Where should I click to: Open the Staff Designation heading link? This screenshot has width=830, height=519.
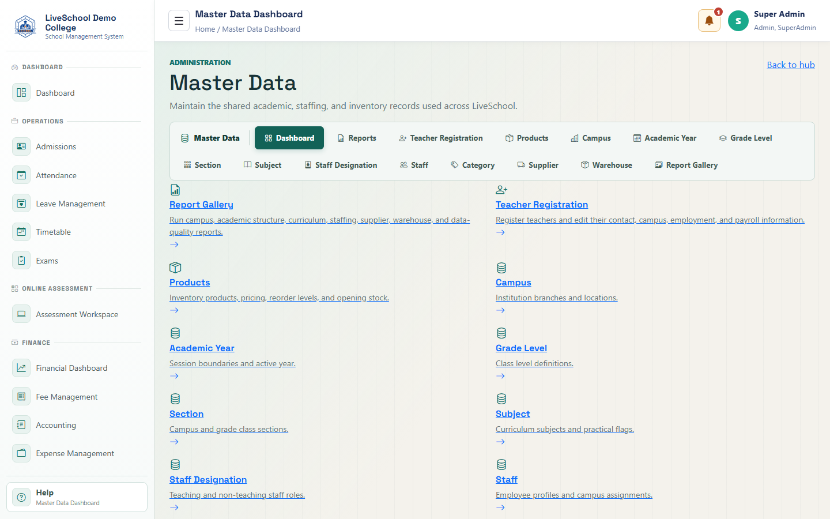208,480
